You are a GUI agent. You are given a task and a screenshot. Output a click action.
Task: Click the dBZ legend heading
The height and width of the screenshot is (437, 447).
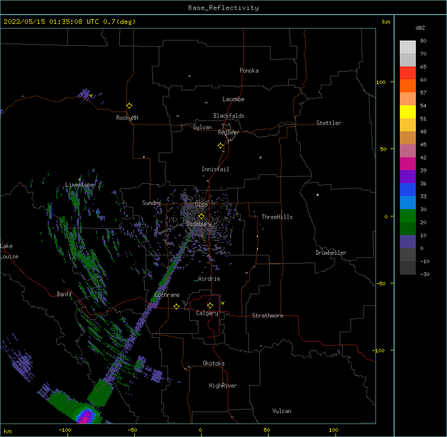point(420,28)
